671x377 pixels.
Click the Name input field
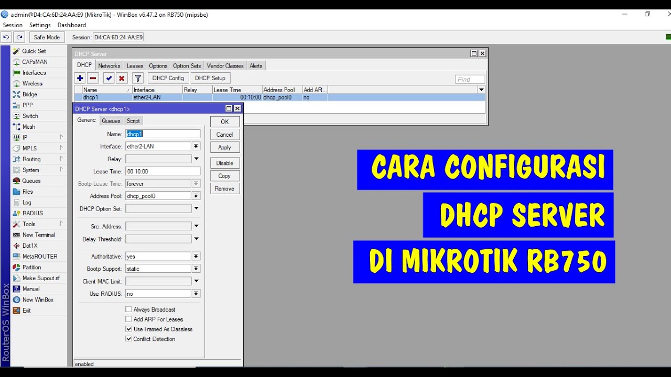pos(163,134)
